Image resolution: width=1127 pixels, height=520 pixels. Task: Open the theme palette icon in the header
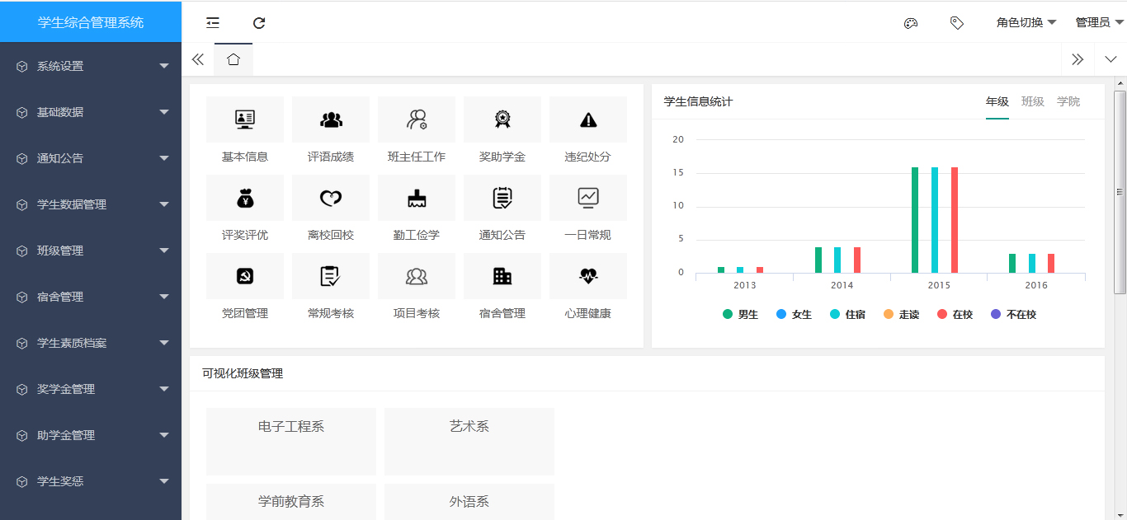(x=911, y=23)
